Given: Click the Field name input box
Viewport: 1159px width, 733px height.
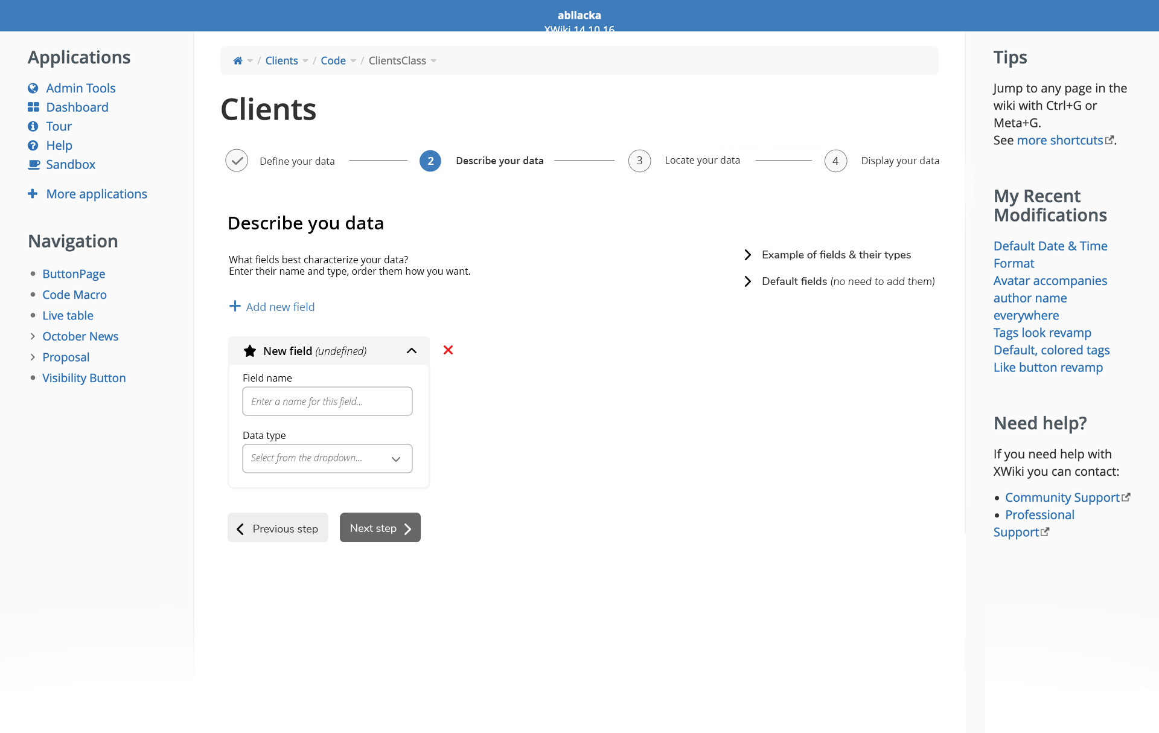Looking at the screenshot, I should point(327,402).
